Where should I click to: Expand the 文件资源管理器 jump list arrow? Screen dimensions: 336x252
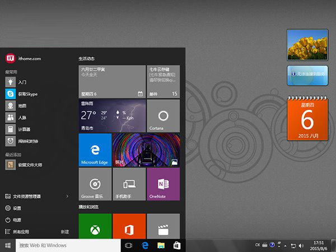(67, 197)
